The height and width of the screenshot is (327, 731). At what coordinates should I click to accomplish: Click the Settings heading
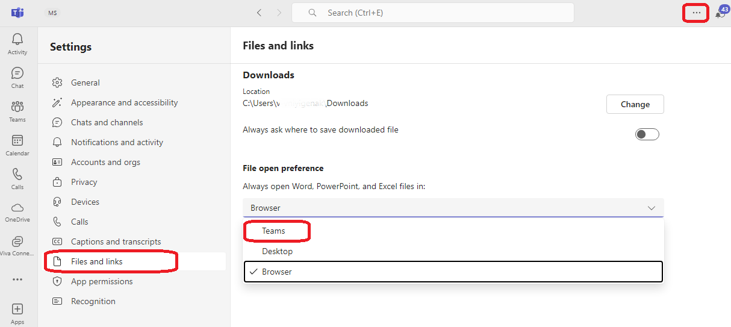[x=70, y=46]
